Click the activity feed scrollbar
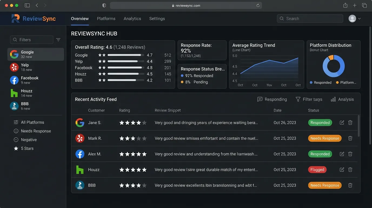Viewport: 372px width, 208px height. click(x=359, y=126)
